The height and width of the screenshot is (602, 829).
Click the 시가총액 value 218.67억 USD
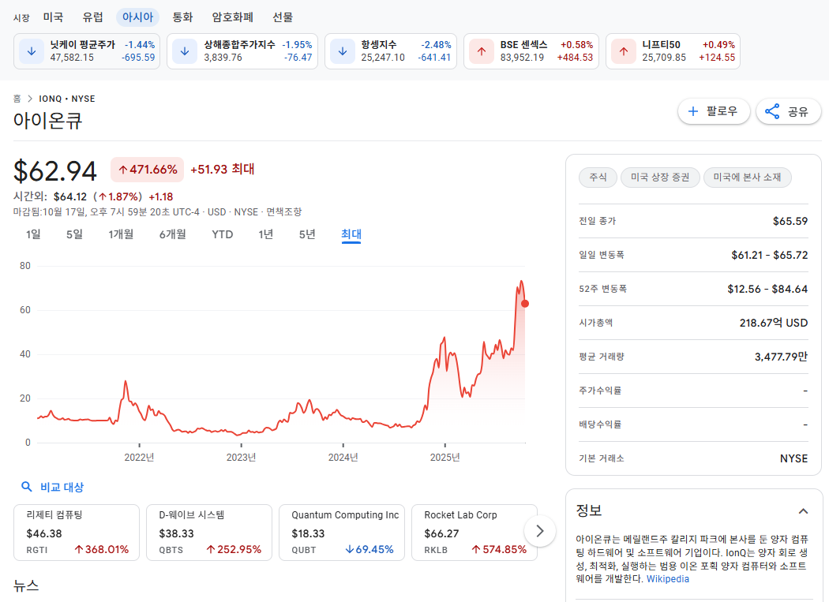point(774,323)
